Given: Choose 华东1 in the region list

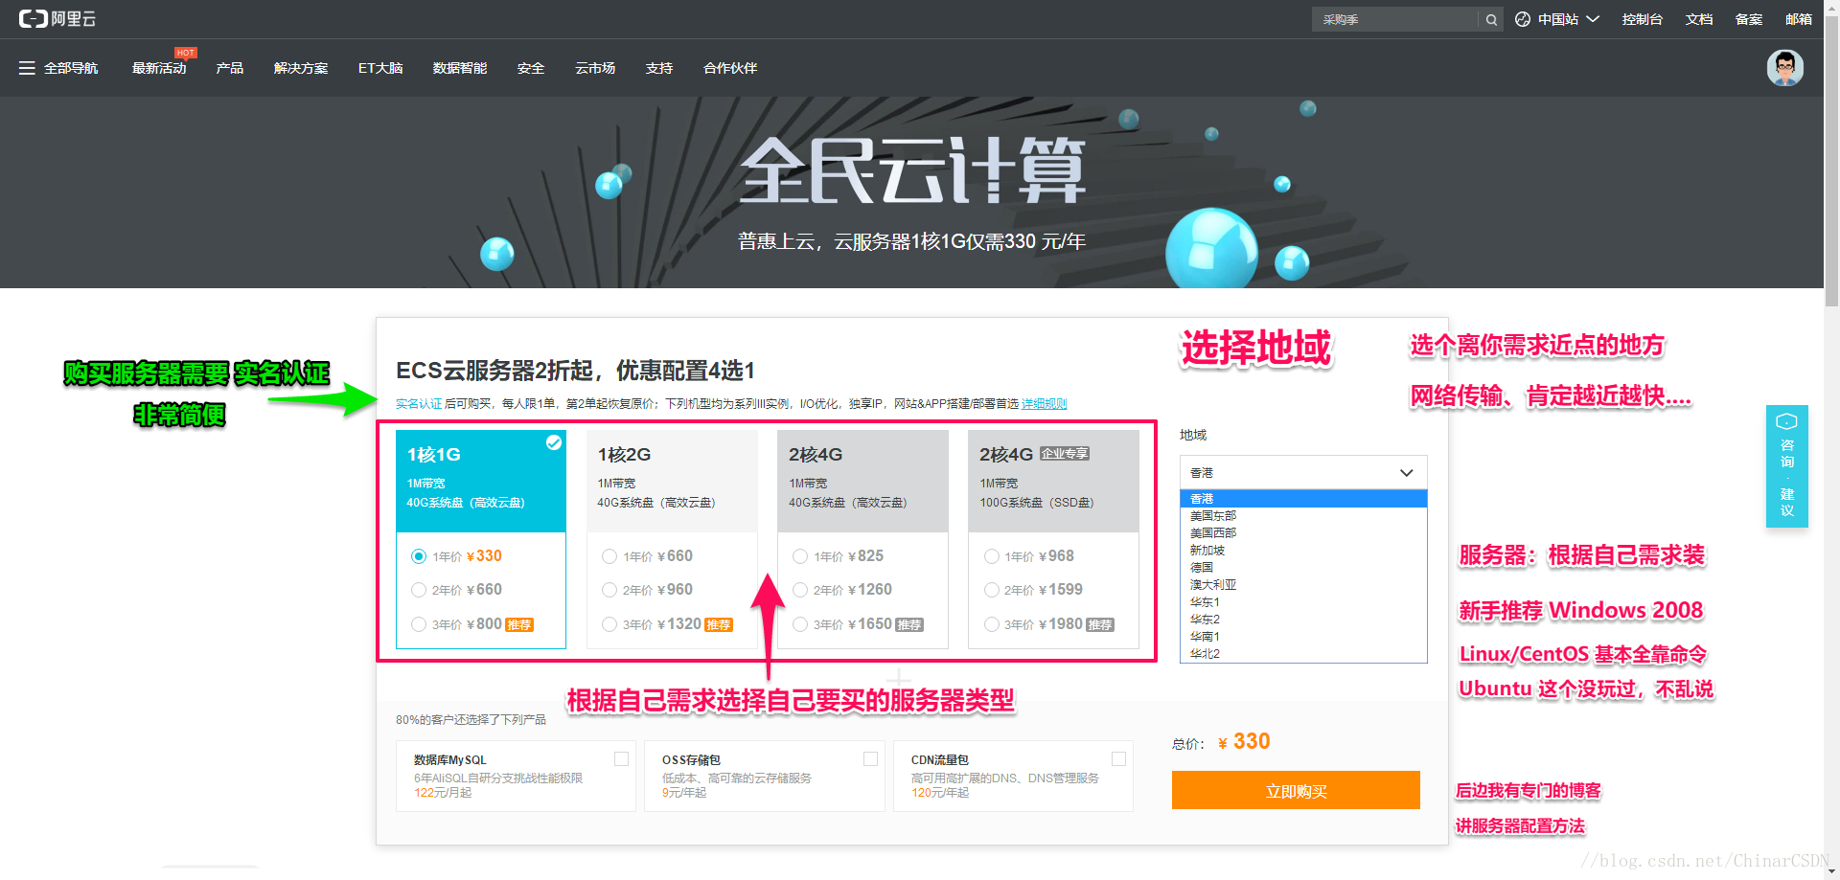Looking at the screenshot, I should (1303, 602).
